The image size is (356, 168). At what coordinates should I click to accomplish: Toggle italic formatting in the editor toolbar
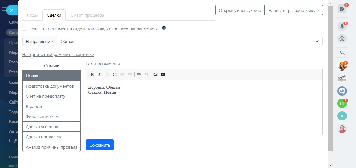(x=99, y=75)
